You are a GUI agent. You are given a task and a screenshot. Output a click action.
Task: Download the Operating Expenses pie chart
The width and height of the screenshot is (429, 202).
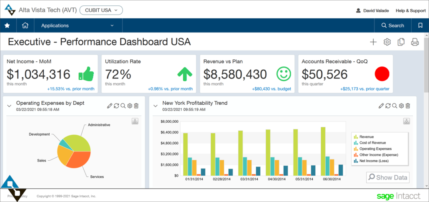(x=135, y=121)
